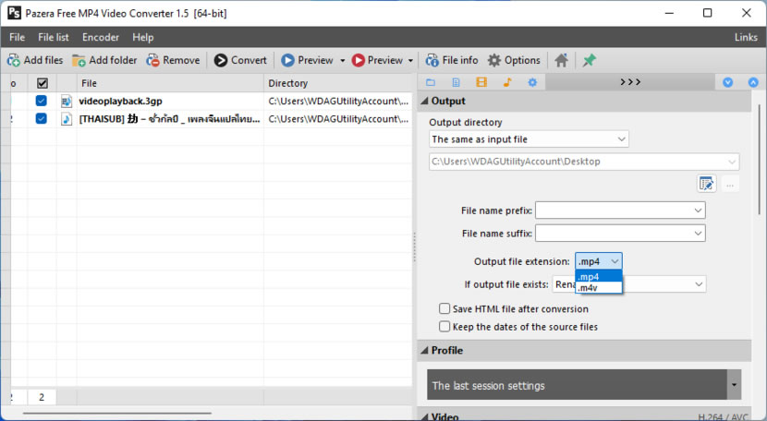Screen dimensions: 767x421
Task: Enable Keep the dates of source files
Action: coord(444,327)
